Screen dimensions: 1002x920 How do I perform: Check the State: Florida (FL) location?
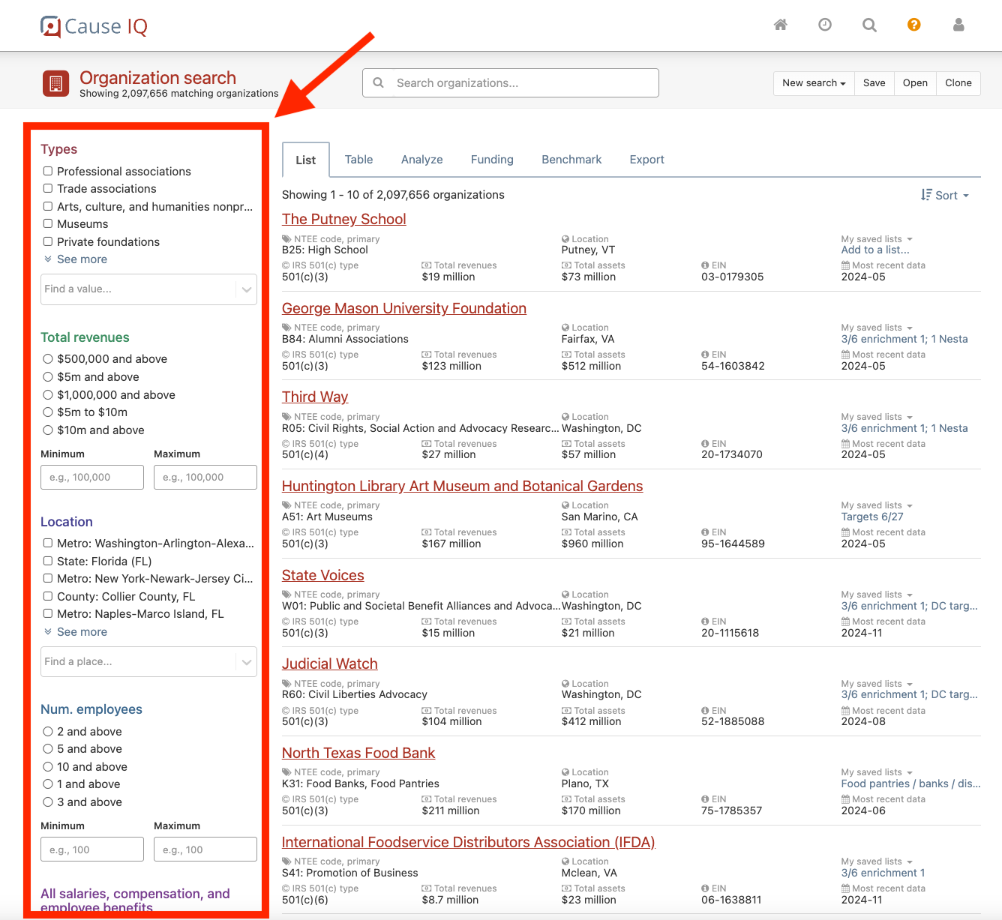[48, 561]
